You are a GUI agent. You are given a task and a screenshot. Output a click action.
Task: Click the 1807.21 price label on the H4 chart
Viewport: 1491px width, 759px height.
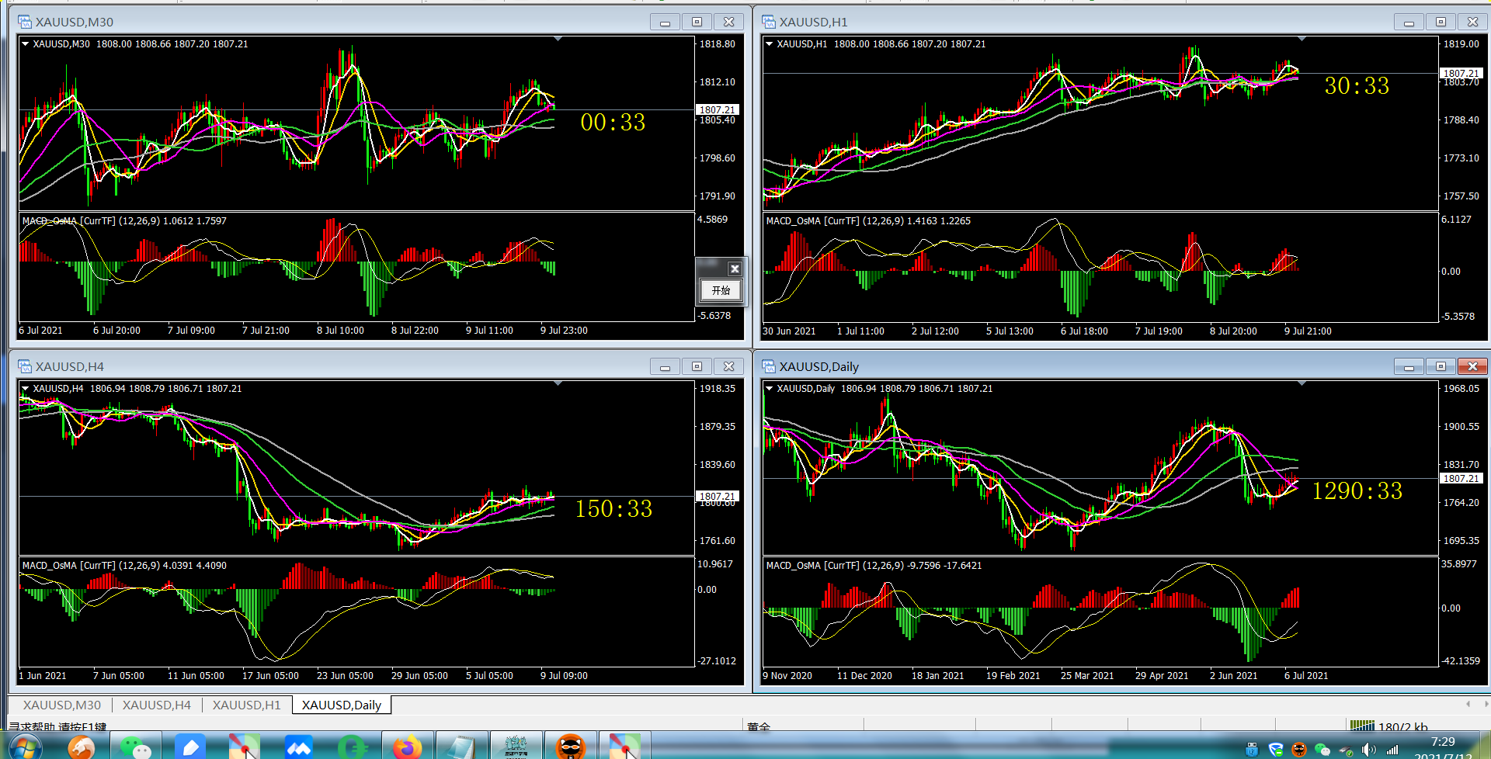pos(718,496)
